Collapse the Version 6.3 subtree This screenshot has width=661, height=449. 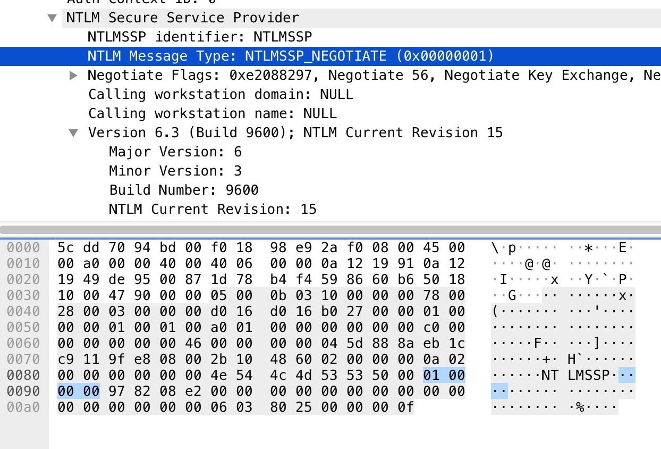tap(74, 133)
